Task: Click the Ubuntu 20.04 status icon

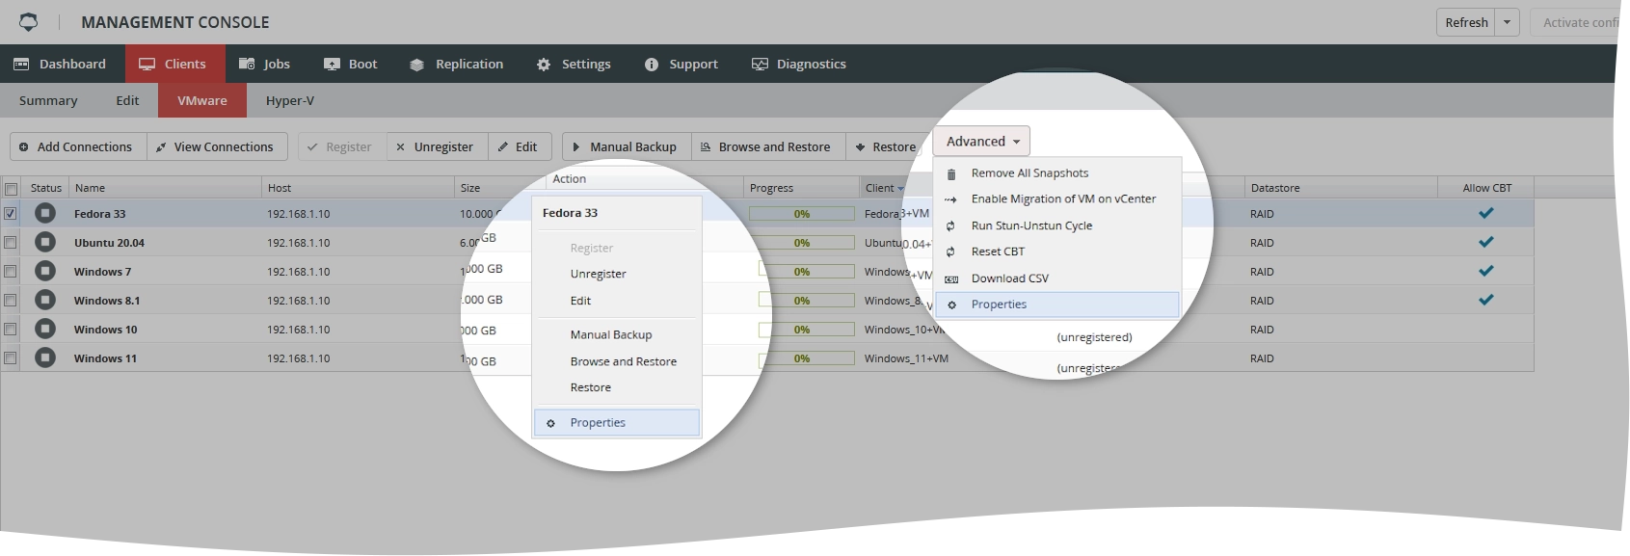Action: tap(45, 242)
